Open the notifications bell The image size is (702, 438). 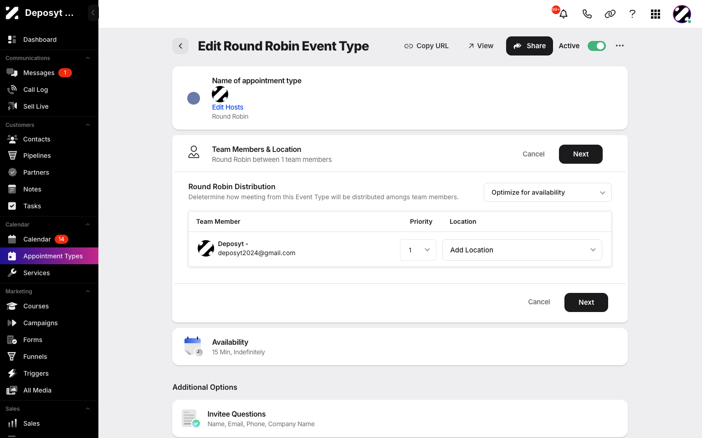(x=563, y=14)
